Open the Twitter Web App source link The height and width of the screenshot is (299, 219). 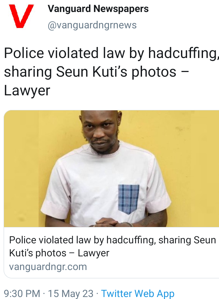138,293
